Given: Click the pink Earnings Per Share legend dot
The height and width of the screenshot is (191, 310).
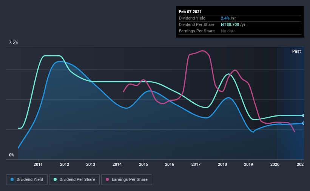Looking at the screenshot, I should 107,179.
